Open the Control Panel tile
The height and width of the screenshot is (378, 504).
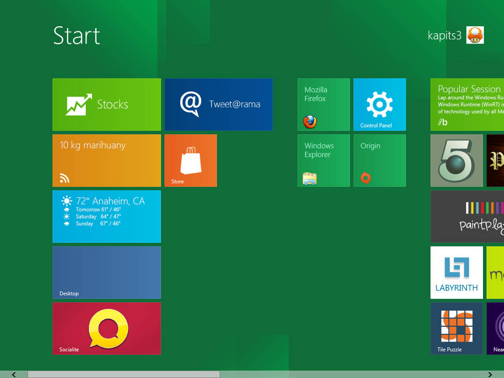click(x=379, y=105)
